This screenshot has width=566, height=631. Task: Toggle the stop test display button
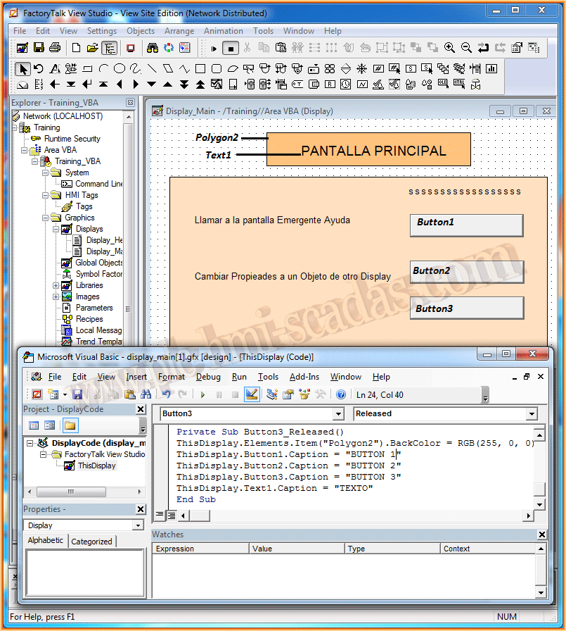pos(231,48)
